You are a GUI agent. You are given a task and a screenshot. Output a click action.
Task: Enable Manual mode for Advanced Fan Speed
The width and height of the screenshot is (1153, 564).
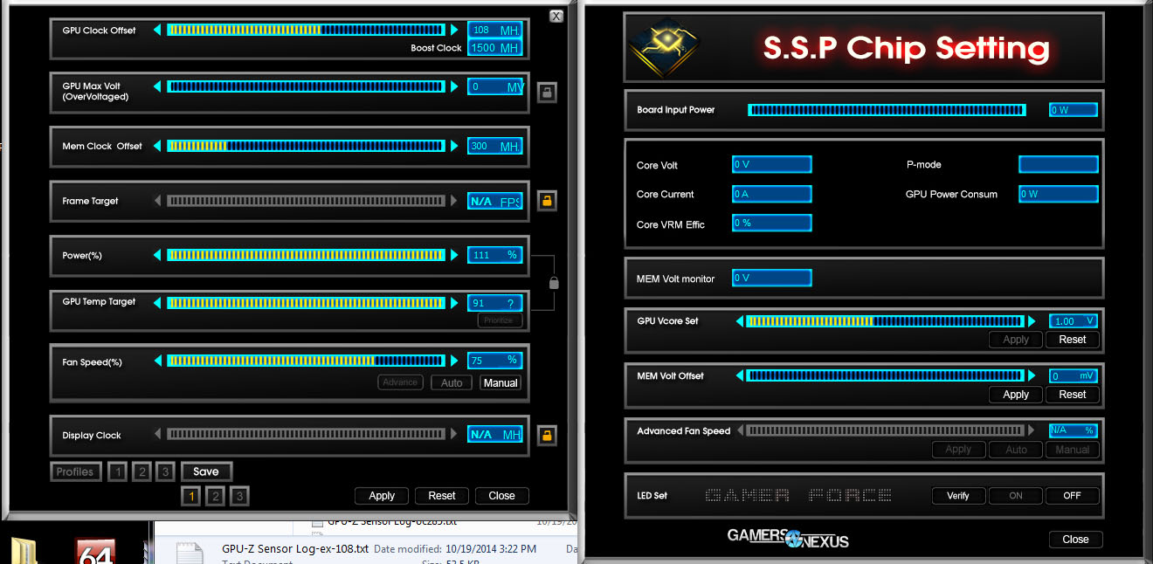pos(1072,450)
